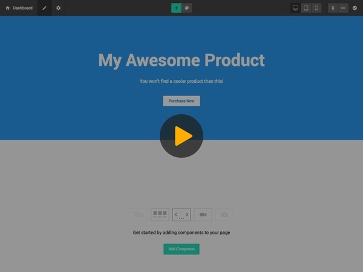The image size is (363, 272).
Task: Select the pencil edit mode icon
Action: click(x=44, y=8)
